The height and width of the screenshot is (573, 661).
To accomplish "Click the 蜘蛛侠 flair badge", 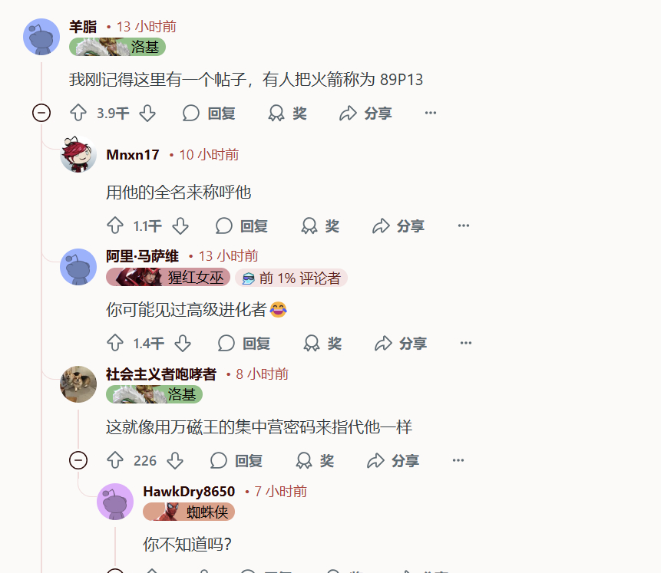I will 189,512.
